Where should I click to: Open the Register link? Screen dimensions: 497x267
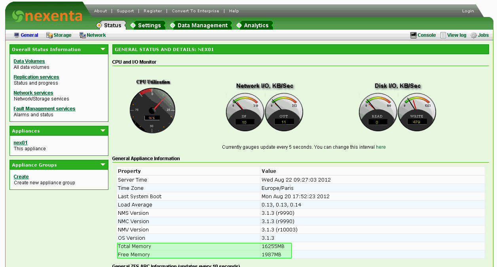coord(153,11)
